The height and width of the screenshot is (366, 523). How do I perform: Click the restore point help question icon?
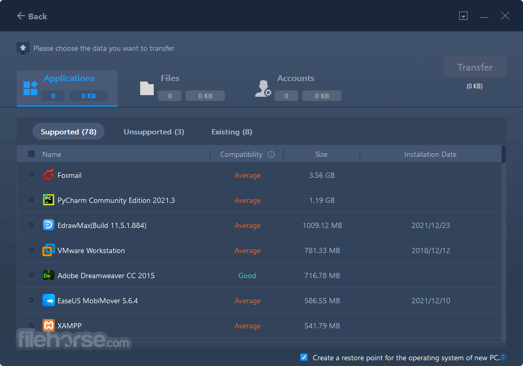pos(503,357)
